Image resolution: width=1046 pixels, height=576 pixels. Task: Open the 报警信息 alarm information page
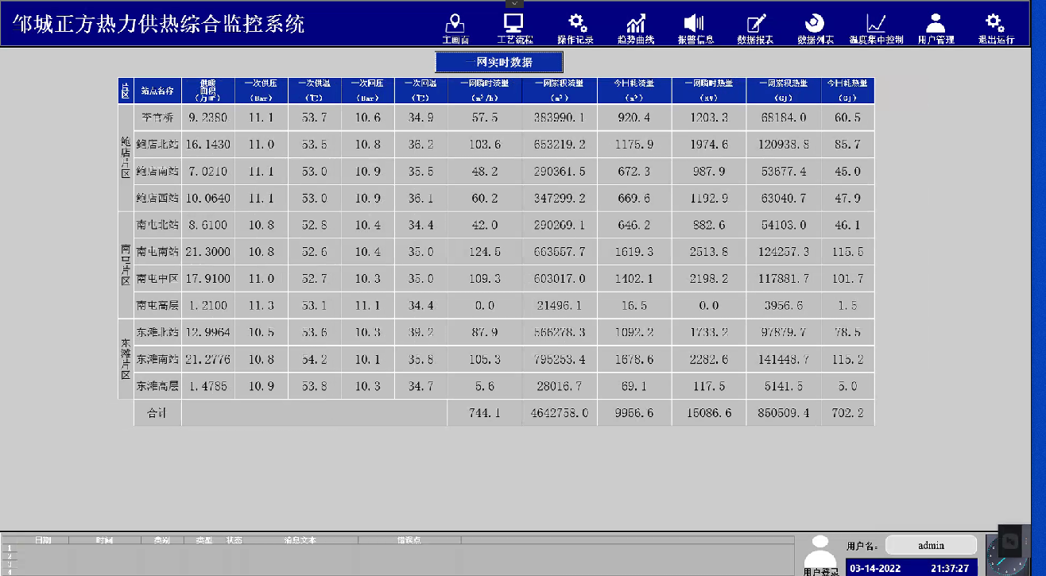pos(695,29)
